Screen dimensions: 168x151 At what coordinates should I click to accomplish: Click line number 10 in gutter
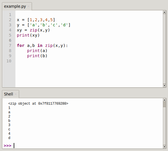tap(9, 61)
